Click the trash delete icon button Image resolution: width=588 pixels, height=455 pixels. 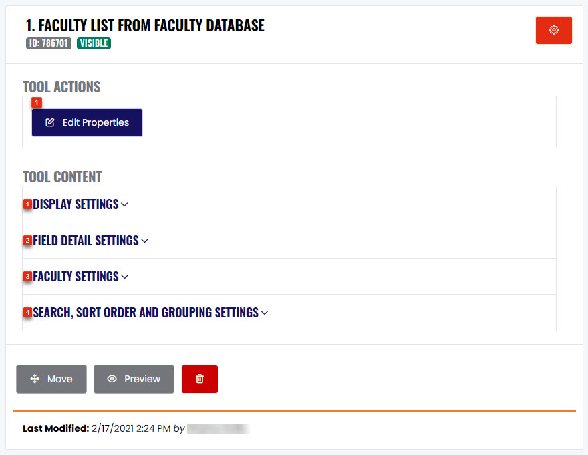[200, 379]
